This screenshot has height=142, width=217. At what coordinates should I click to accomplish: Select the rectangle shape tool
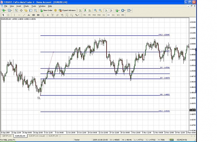pyautogui.click(x=38, y=15)
